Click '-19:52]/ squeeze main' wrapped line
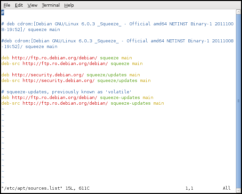 [x=29, y=47]
